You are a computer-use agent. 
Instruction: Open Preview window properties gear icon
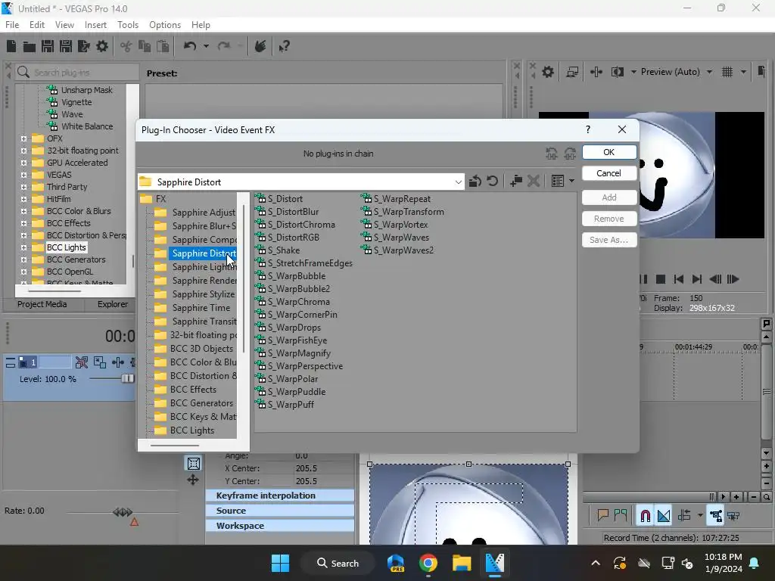point(548,72)
